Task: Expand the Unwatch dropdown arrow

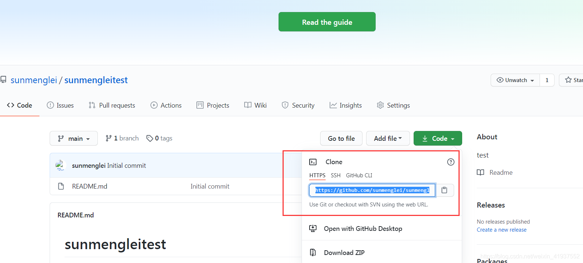Action: 532,81
